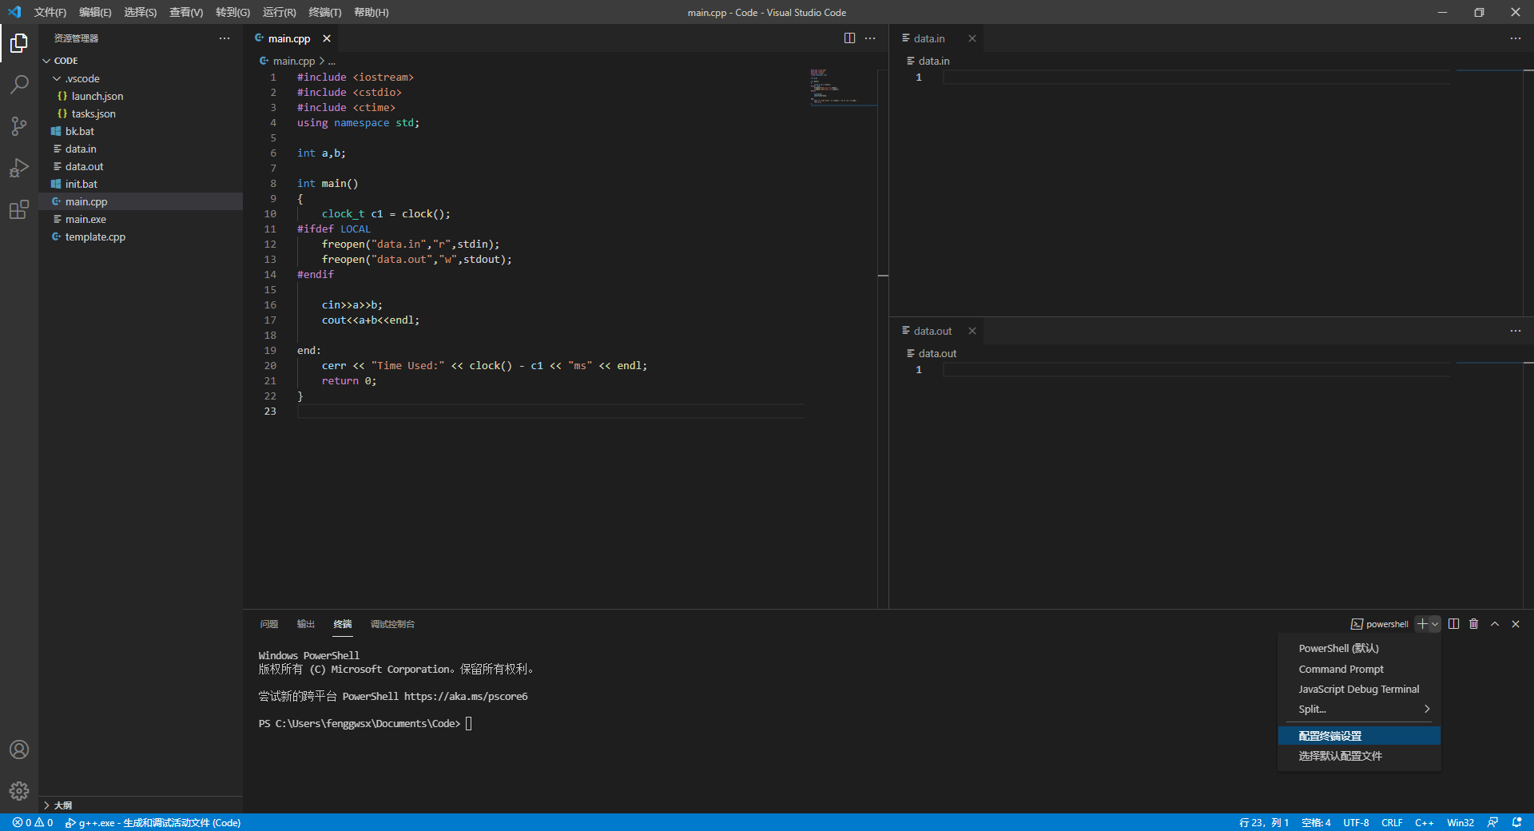Open the Accounts icon in activity bar
This screenshot has width=1534, height=831.
19,749
